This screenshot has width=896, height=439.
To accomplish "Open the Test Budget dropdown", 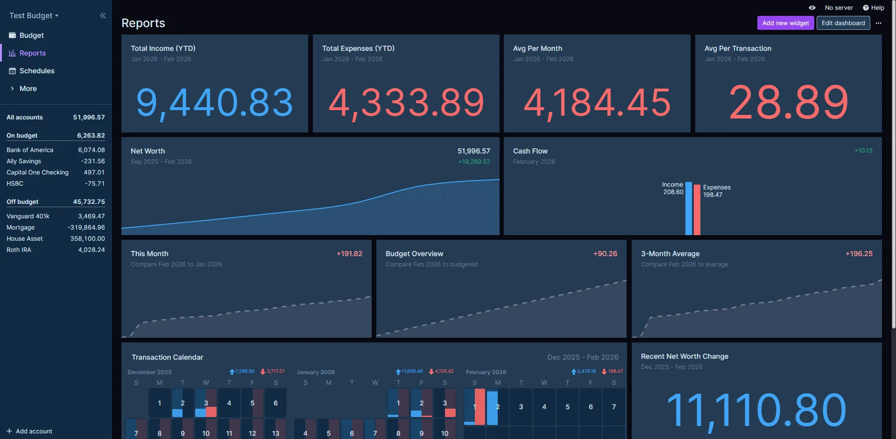I will pos(34,15).
